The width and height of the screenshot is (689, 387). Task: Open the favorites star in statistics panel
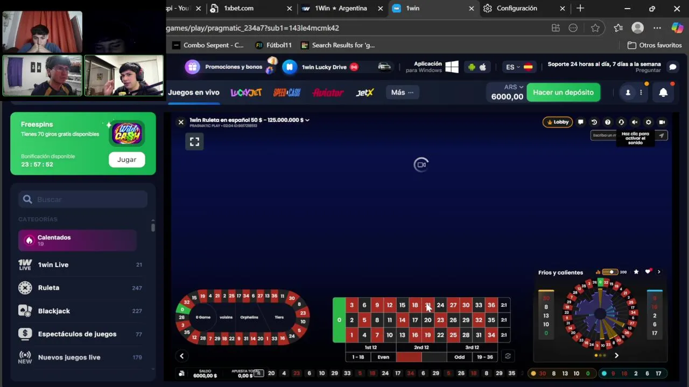[636, 272]
